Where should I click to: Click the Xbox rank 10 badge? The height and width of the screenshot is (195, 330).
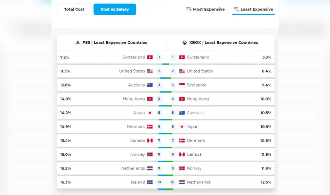173,182
